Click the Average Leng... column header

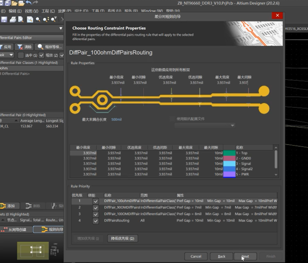(32, 121)
